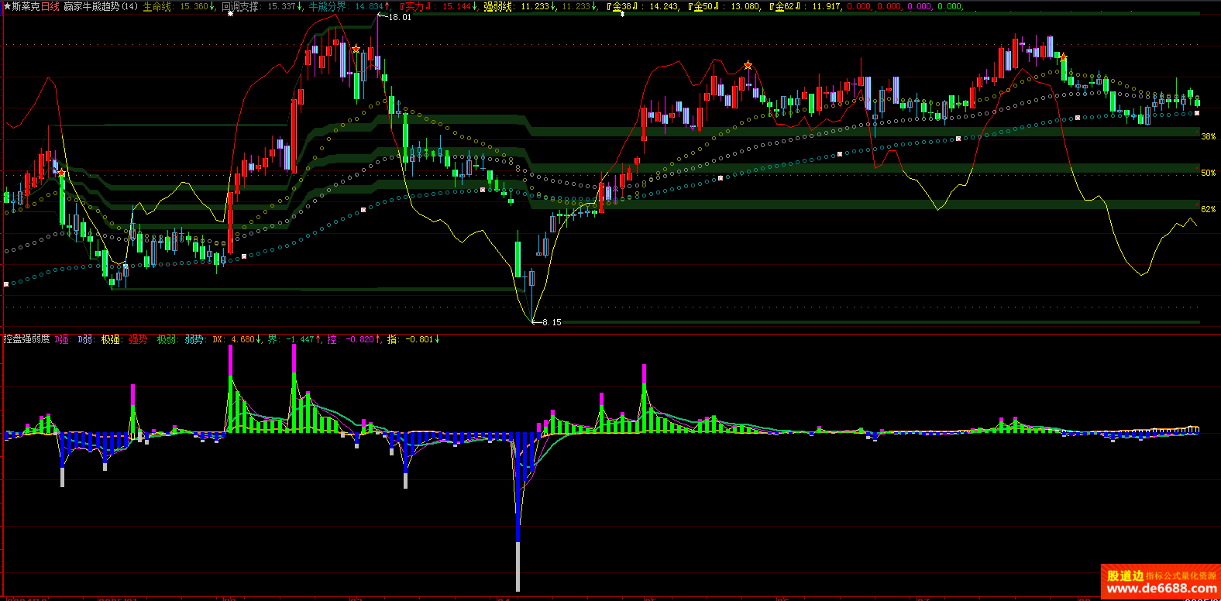Click the star marker at the mid-right peak
The image size is (1221, 601).
(748, 65)
